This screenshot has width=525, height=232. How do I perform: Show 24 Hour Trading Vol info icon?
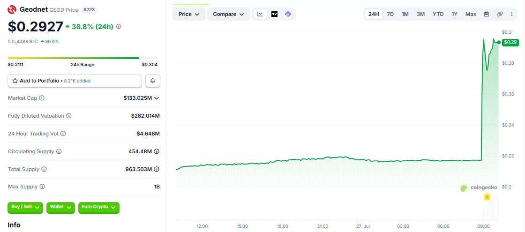tap(63, 134)
